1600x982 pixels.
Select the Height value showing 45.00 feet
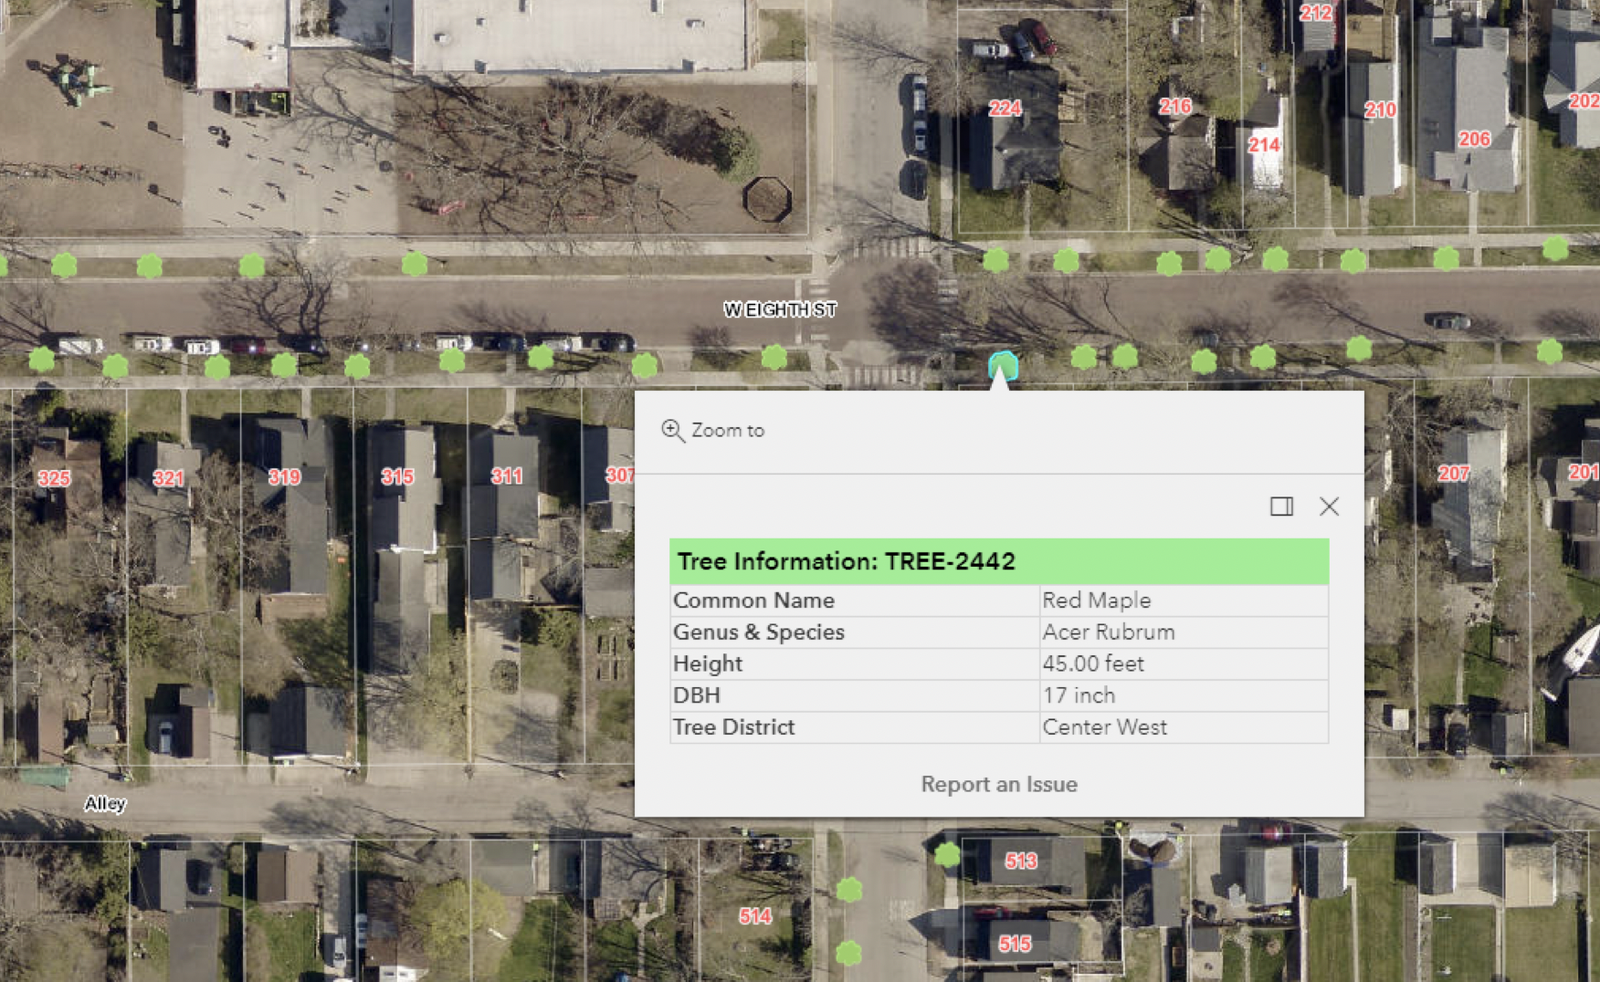[1093, 663]
